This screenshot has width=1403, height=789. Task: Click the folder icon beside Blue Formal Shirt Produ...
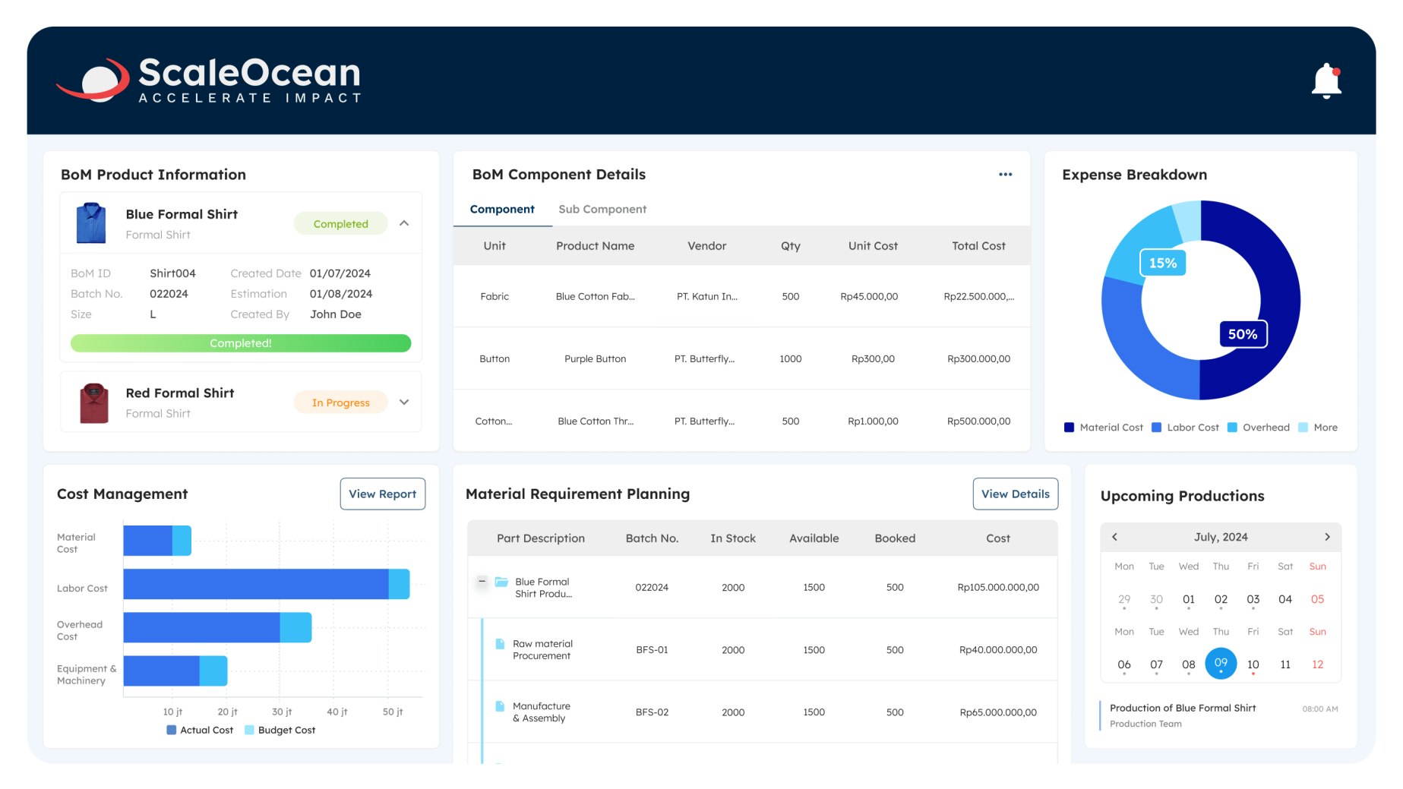(501, 582)
